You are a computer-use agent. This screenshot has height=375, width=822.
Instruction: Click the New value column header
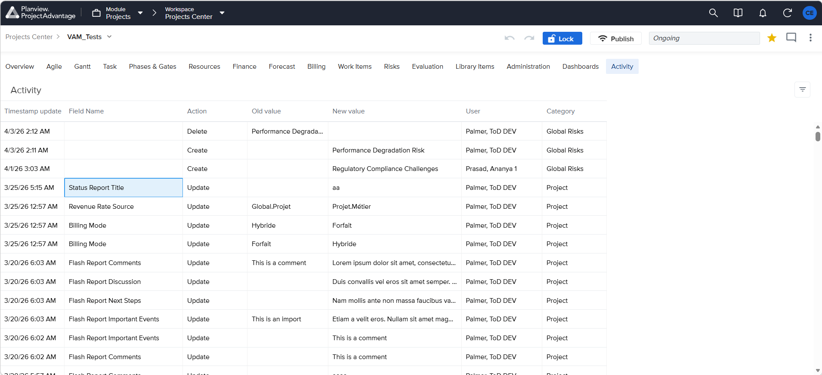(x=348, y=111)
